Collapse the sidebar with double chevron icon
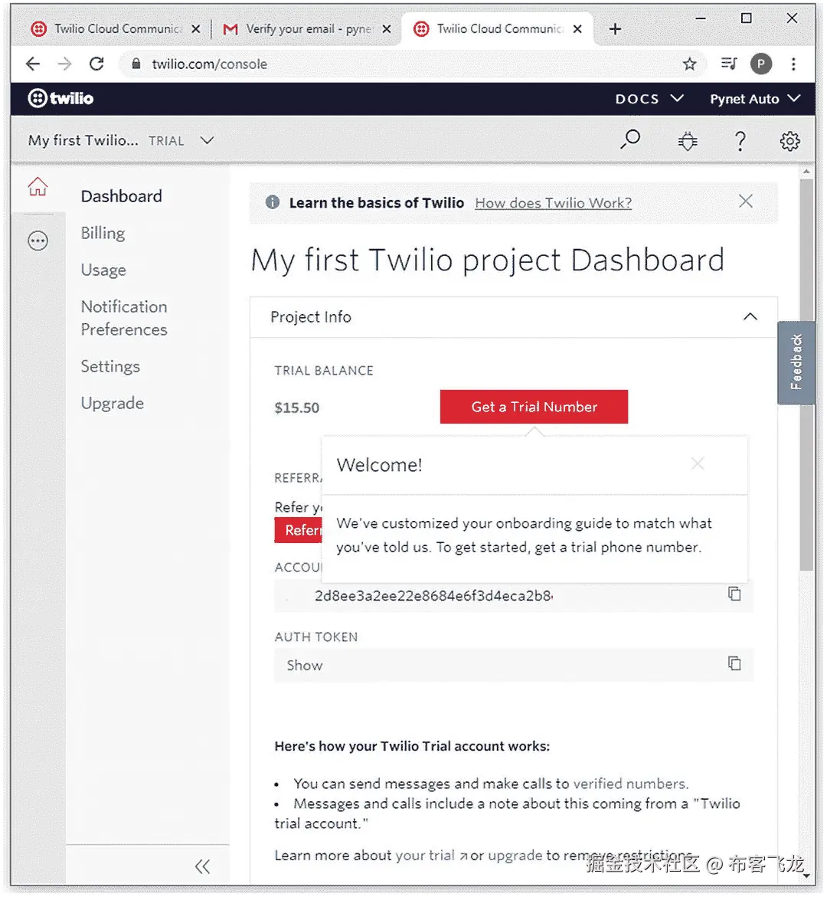 [202, 866]
